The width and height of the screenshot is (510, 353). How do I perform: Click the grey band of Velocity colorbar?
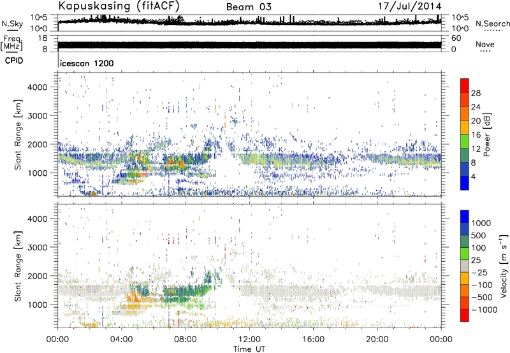click(465, 266)
